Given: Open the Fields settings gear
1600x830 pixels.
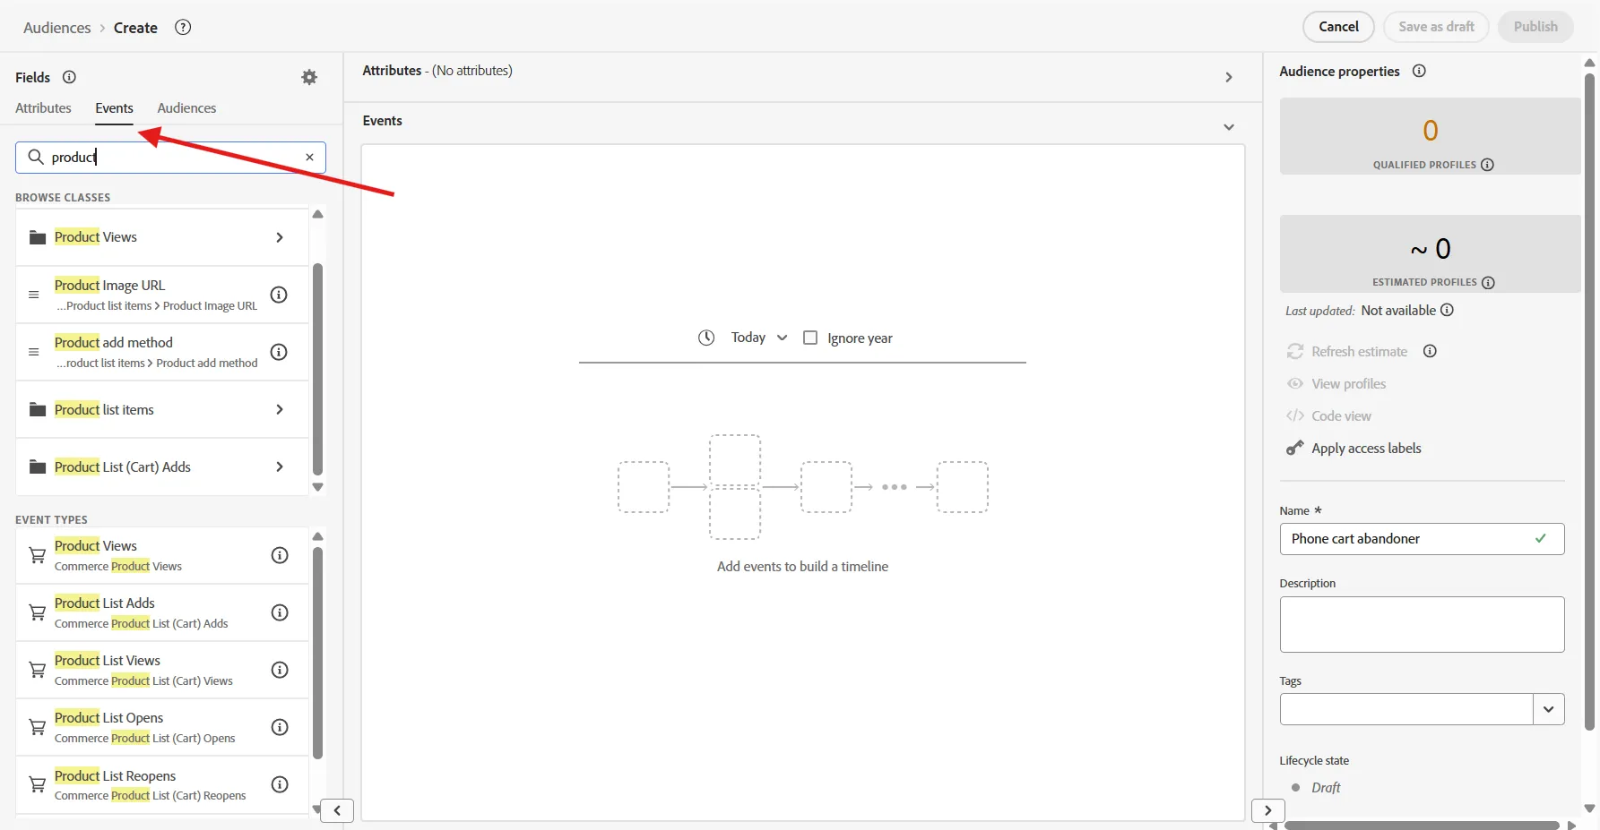Looking at the screenshot, I should coord(309,77).
